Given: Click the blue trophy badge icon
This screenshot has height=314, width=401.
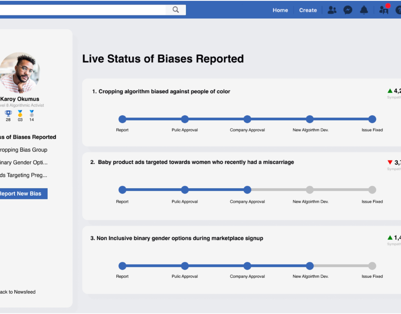Looking at the screenshot, I should (x=8, y=113).
